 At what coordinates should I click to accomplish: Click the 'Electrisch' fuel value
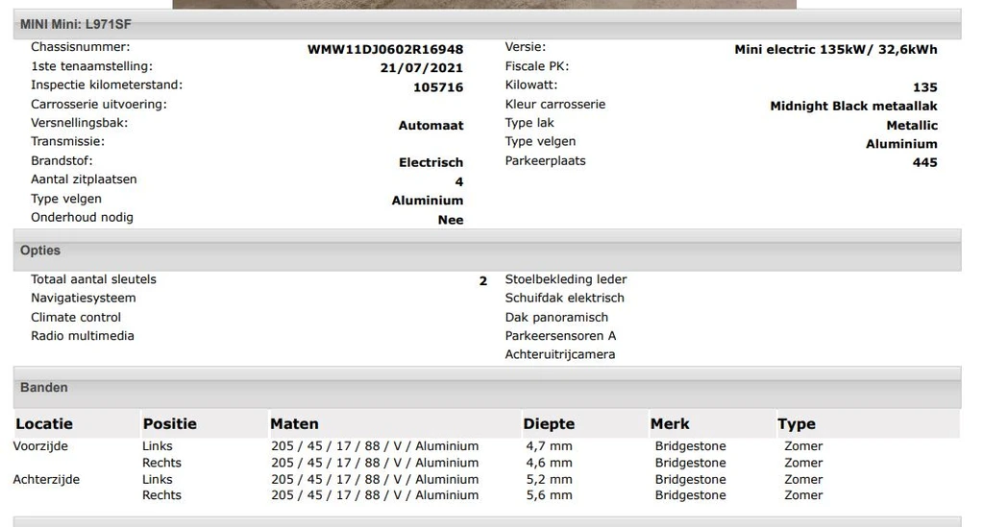pos(431,163)
